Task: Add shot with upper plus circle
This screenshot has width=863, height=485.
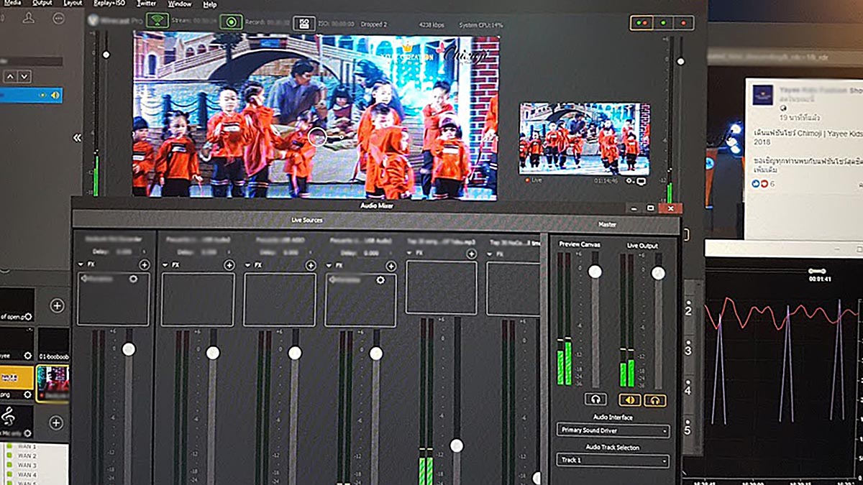Action: point(57,305)
